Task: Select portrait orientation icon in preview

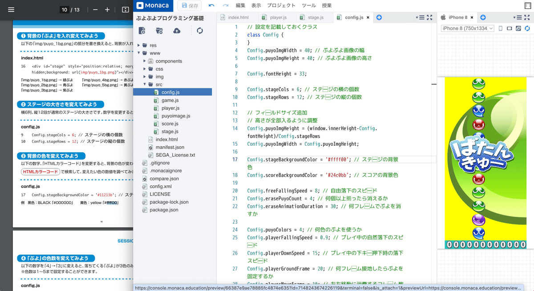Action: pyautogui.click(x=501, y=28)
